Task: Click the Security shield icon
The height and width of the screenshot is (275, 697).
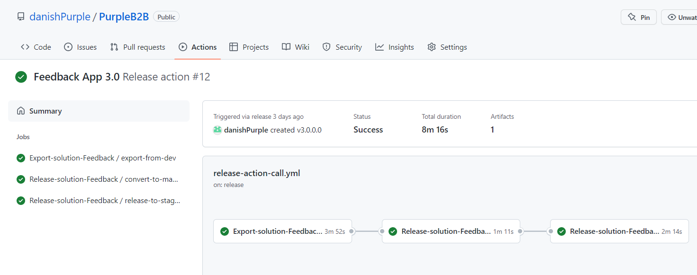Action: pos(326,47)
